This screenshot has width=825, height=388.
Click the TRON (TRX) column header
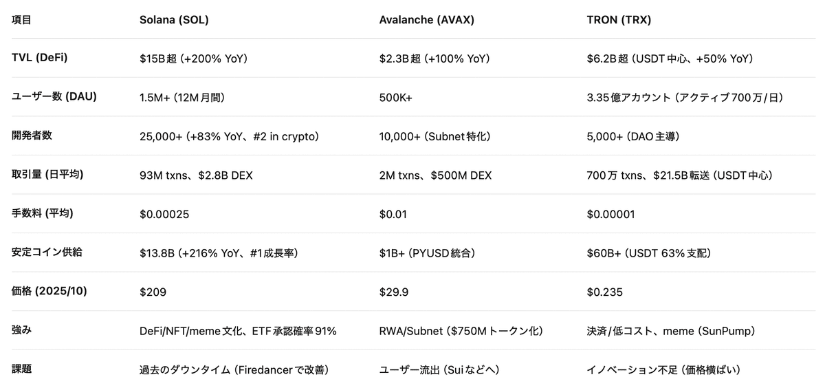pyautogui.click(x=619, y=20)
